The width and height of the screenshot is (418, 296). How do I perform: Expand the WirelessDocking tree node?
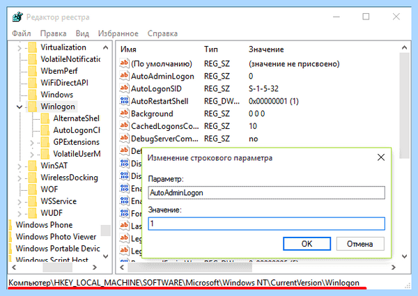click(20, 178)
